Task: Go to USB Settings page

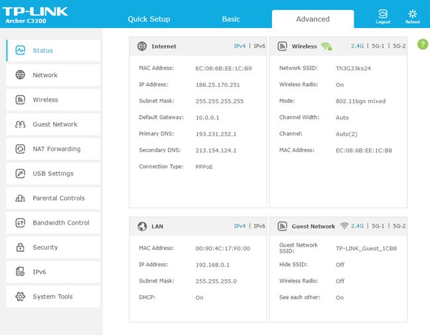Action: point(53,173)
